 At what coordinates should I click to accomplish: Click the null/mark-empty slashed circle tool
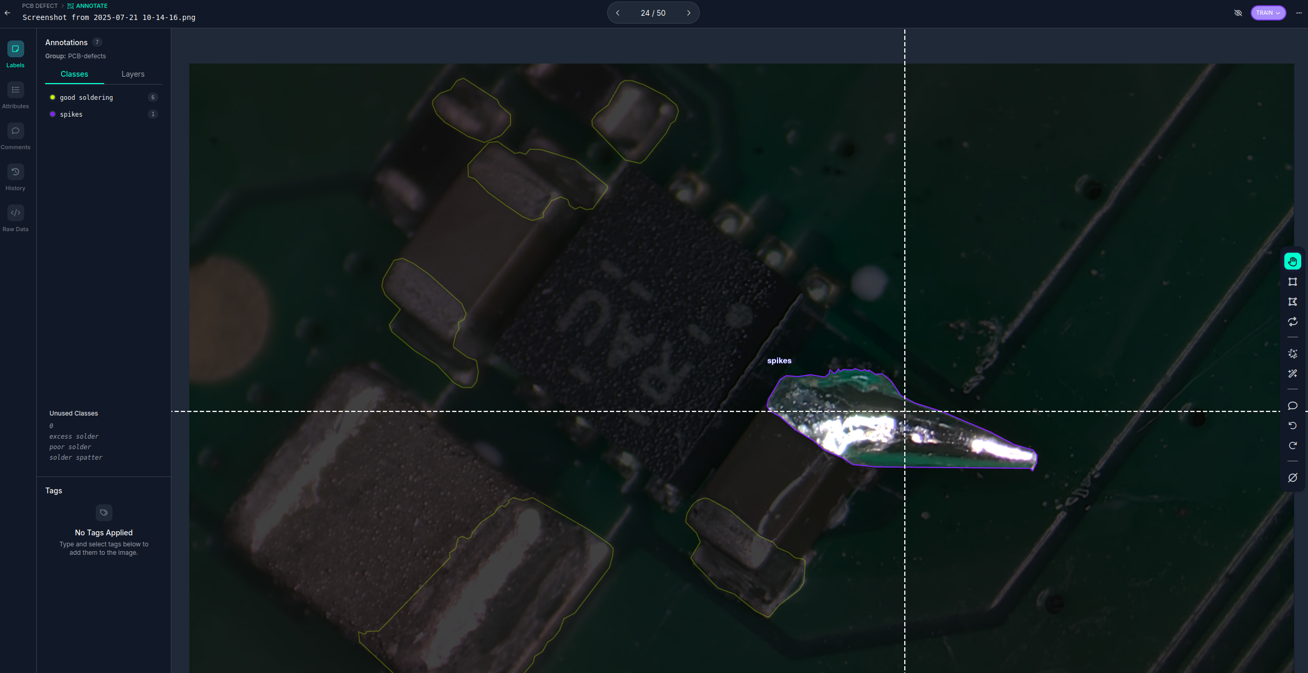[x=1292, y=478]
